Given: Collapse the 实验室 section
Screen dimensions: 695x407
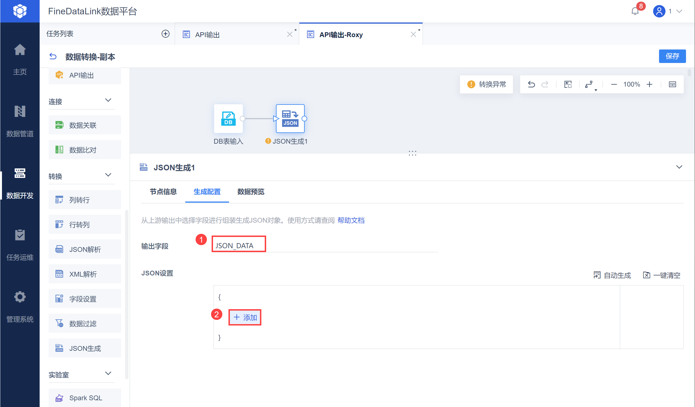Looking at the screenshot, I should [x=108, y=374].
